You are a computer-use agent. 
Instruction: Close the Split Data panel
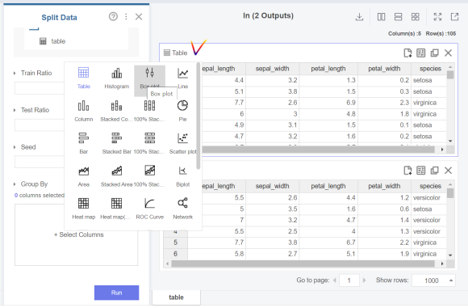click(139, 16)
